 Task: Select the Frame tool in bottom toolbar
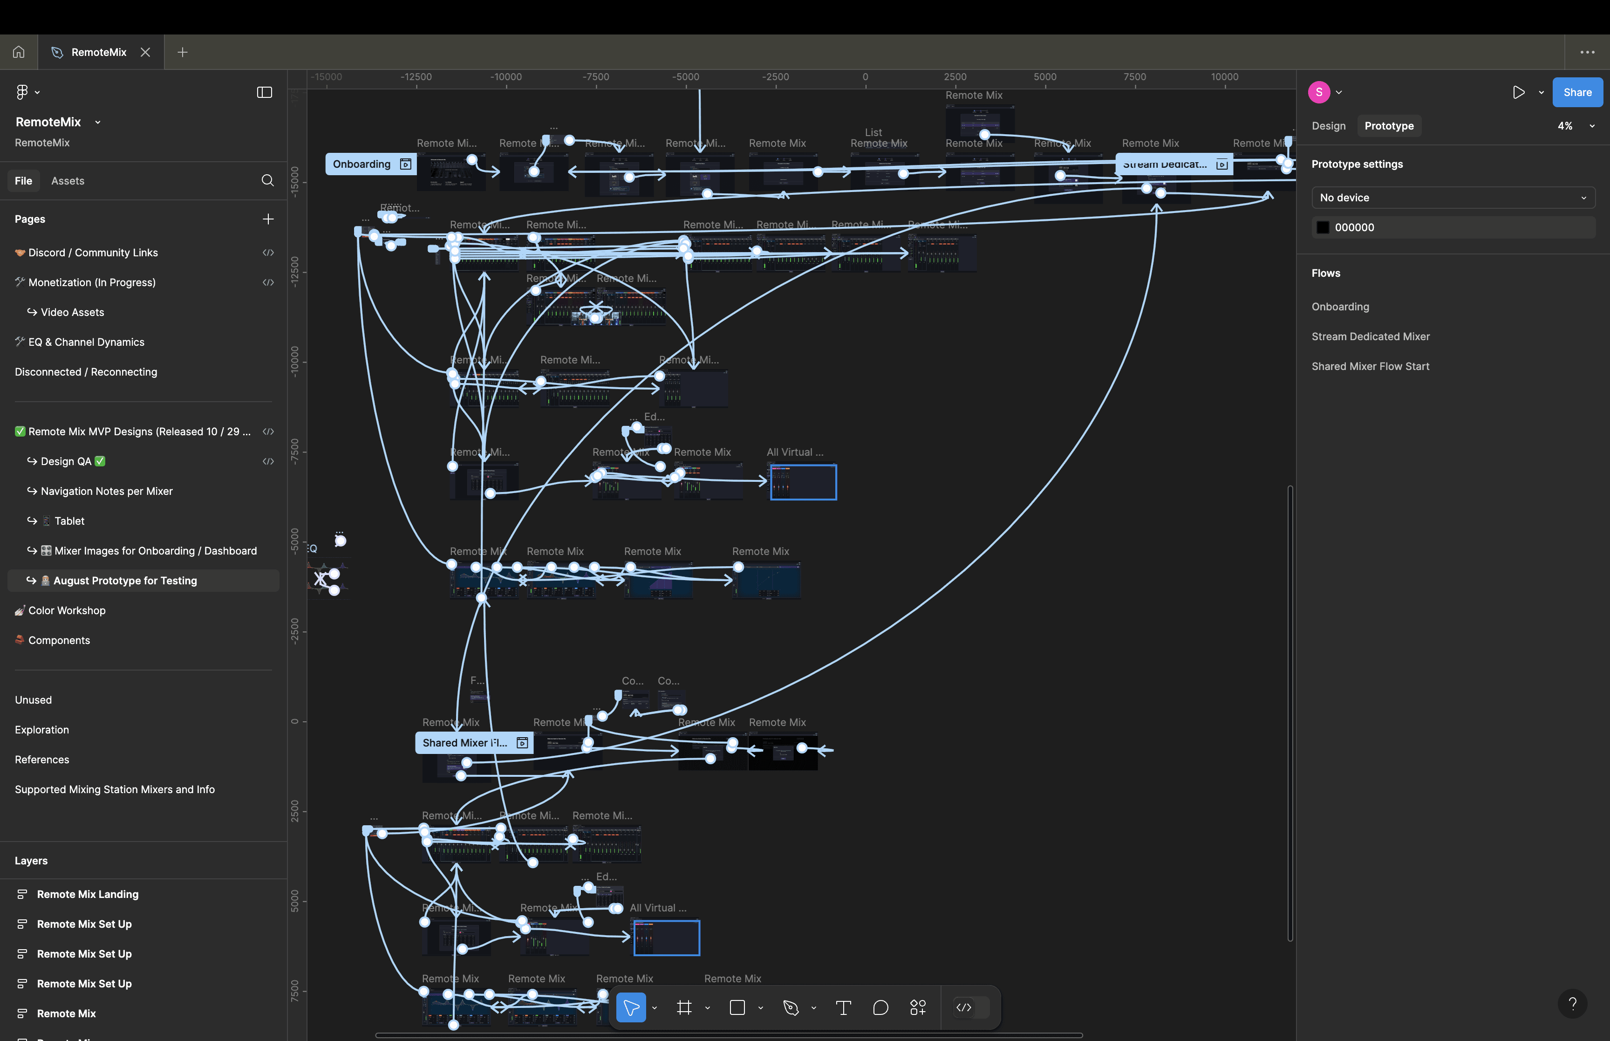[684, 1008]
